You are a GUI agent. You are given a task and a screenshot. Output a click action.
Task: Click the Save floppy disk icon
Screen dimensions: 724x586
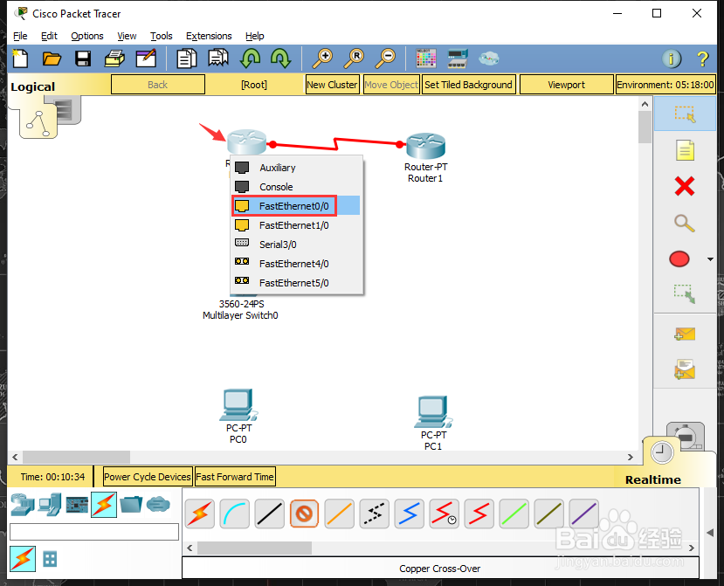click(x=83, y=59)
